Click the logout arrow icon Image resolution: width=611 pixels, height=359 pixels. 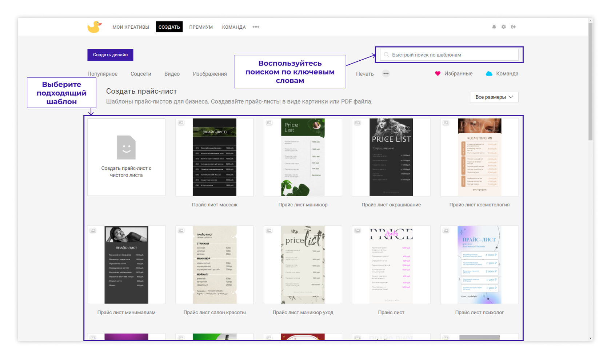pos(514,27)
